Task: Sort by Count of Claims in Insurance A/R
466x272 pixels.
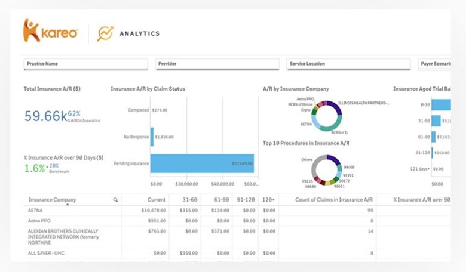Action: click(334, 200)
